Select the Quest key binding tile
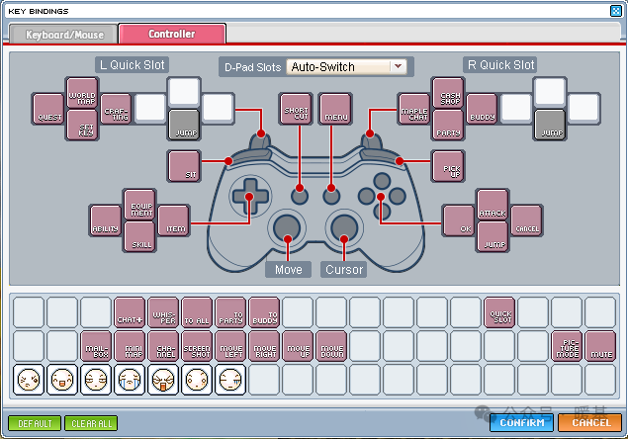628x439 pixels. (x=48, y=109)
